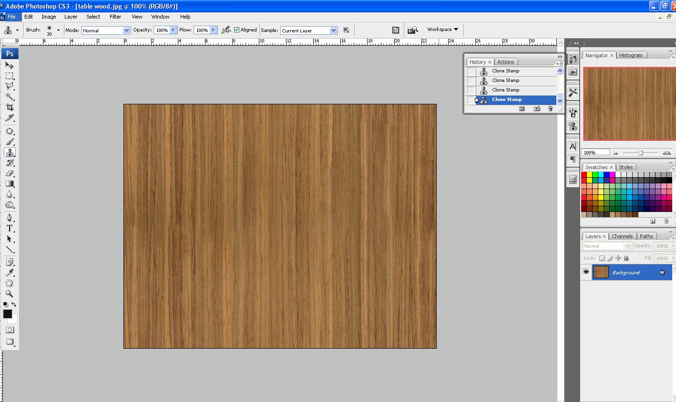Hide the Background layer visibility
This screenshot has height=402, width=676.
(x=586, y=272)
